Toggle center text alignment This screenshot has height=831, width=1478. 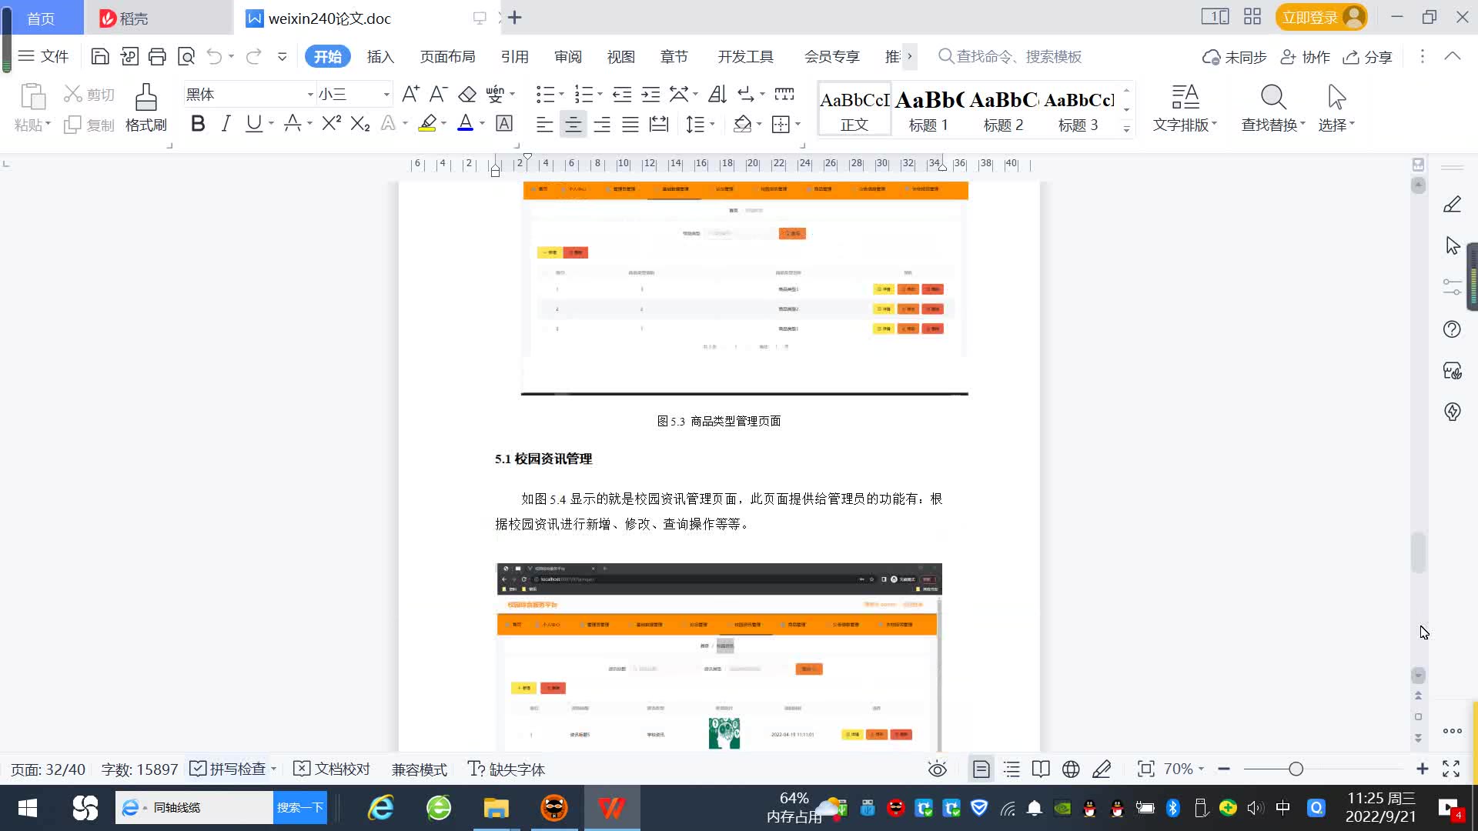click(x=573, y=124)
